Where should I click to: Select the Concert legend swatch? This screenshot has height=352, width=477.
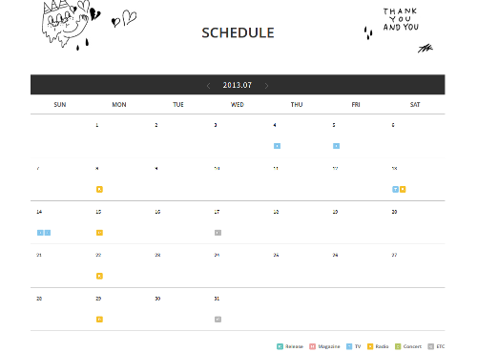coord(398,346)
